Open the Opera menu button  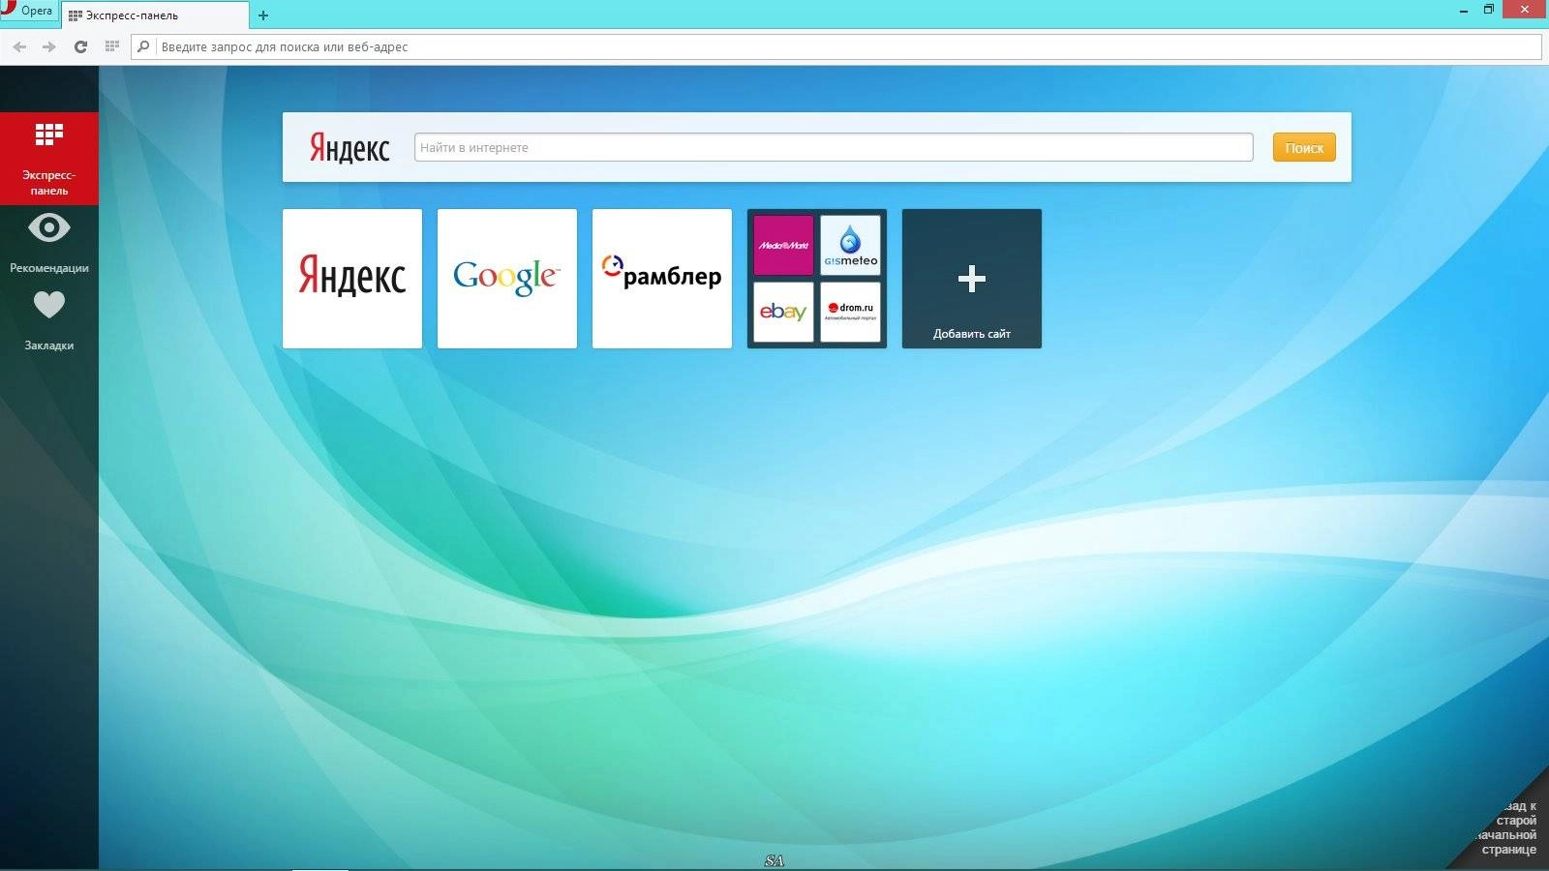pos(29,11)
